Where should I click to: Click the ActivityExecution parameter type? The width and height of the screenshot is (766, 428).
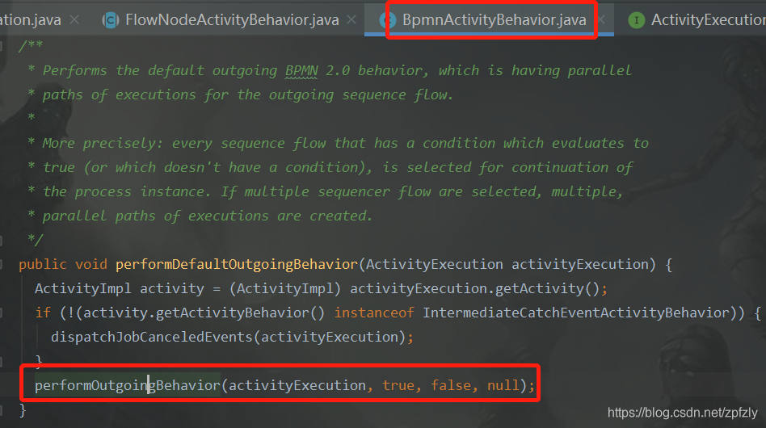(x=434, y=265)
